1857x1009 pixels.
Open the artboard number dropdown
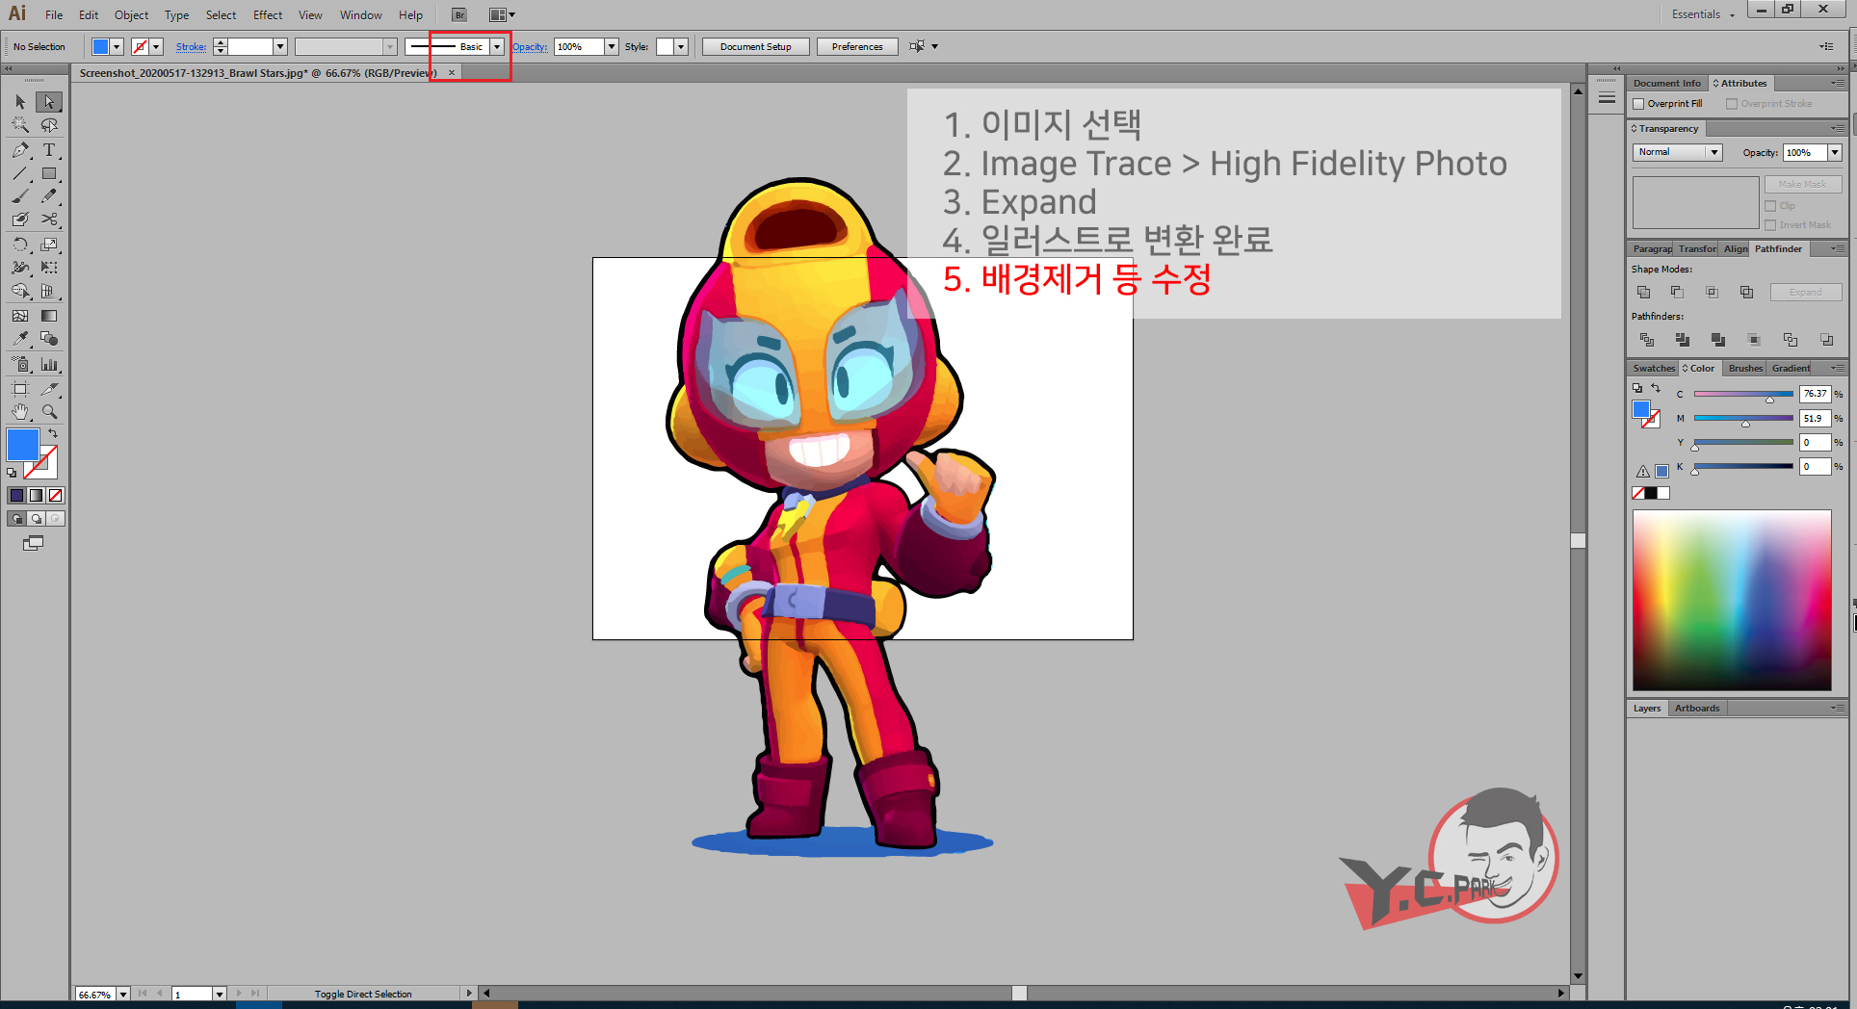coord(219,995)
